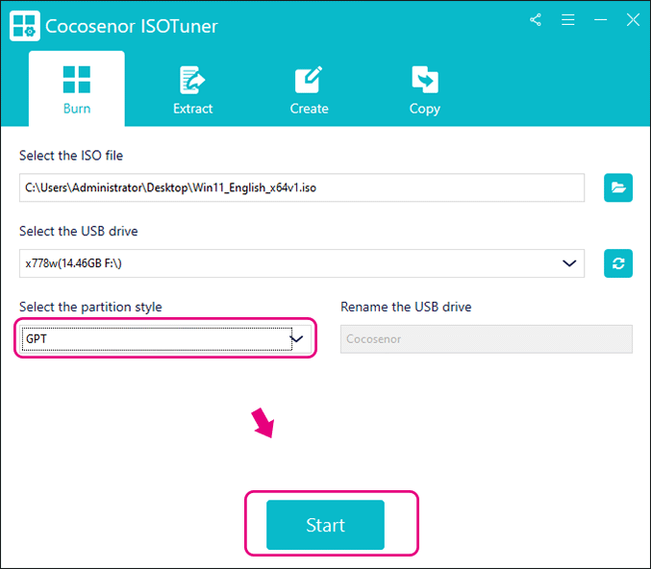Minimize the ISOTuner window

(600, 19)
